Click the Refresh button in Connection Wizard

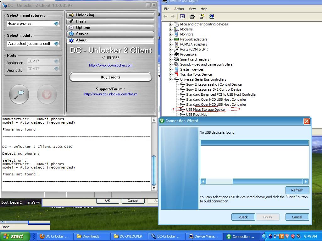click(297, 190)
